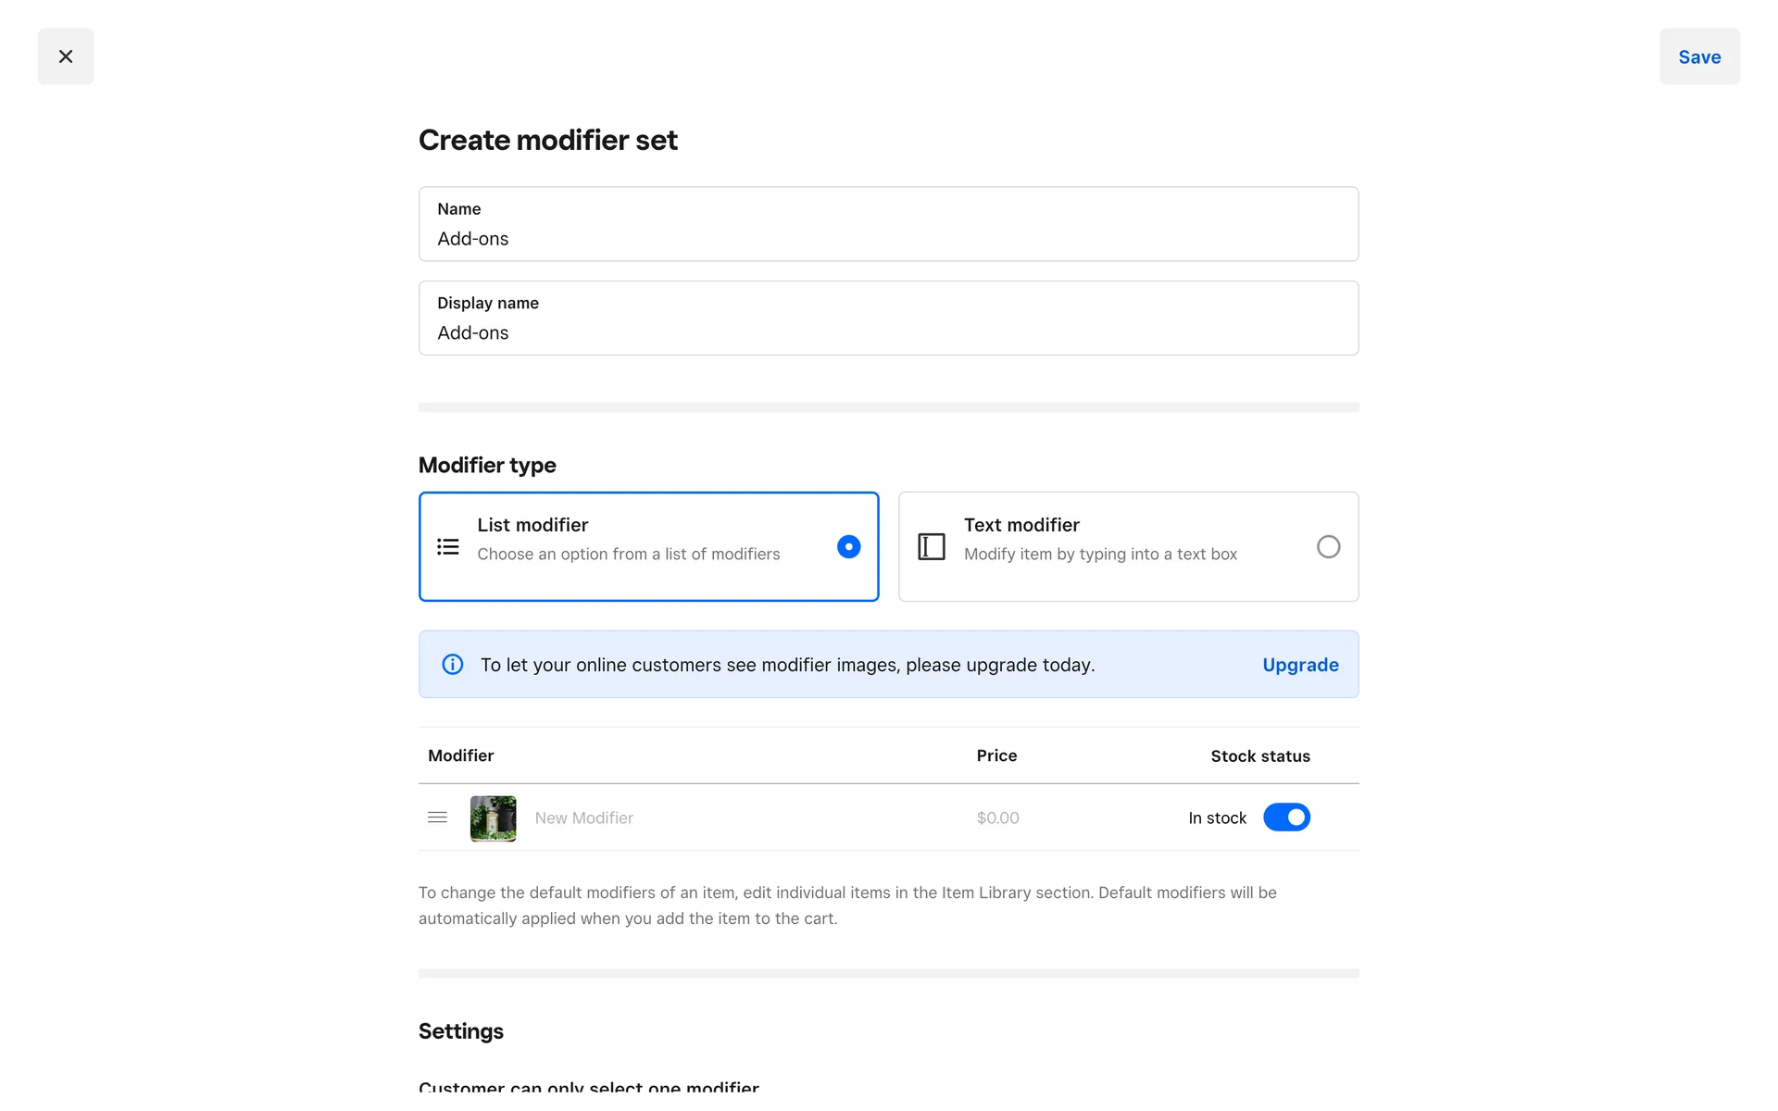
Task: Click the List modifier bullet-list icon
Action: pos(448,547)
